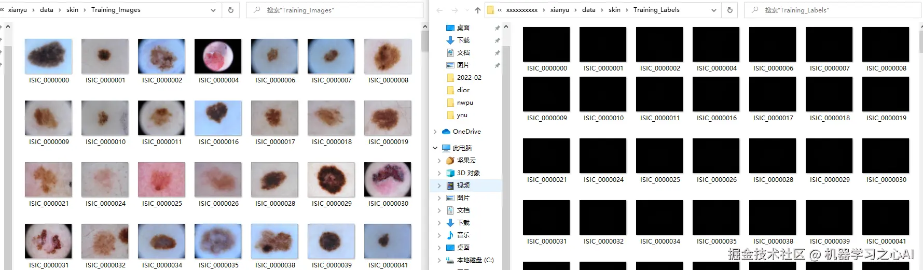Click xxxxxxxxxx in Training_Labels breadcrumb path
The image size is (923, 270).
pos(522,10)
